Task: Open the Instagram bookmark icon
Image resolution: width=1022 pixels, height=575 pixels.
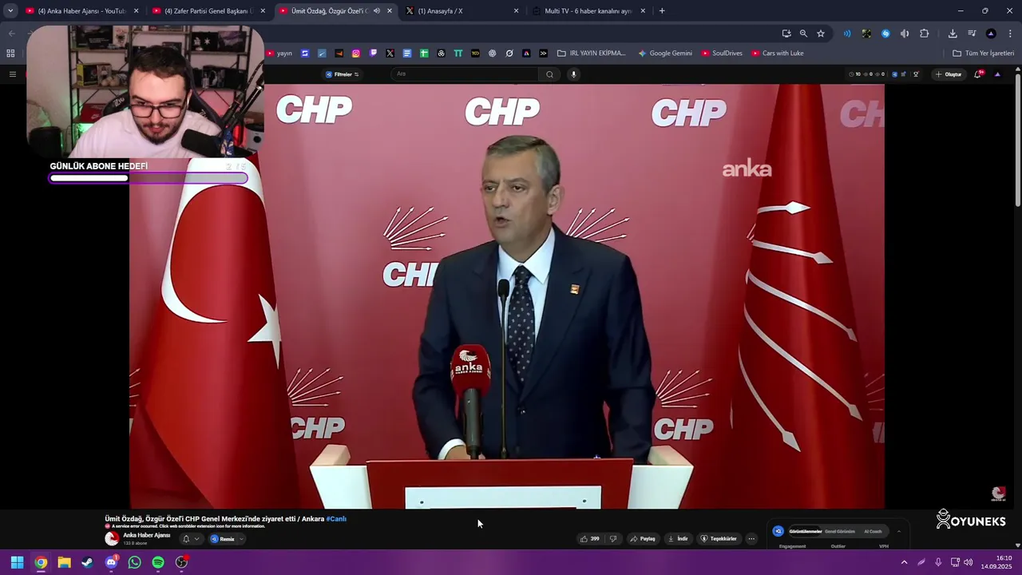Action: coord(356,54)
